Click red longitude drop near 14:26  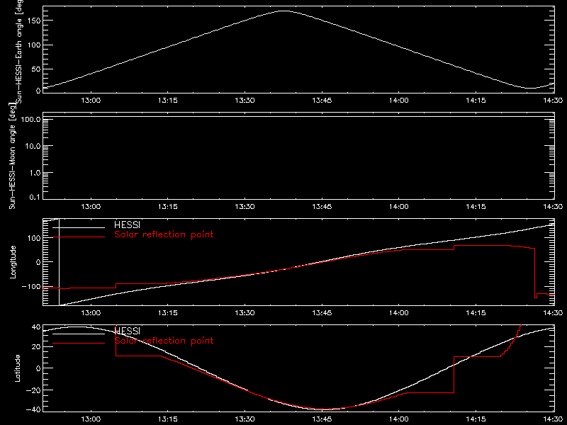coord(535,273)
